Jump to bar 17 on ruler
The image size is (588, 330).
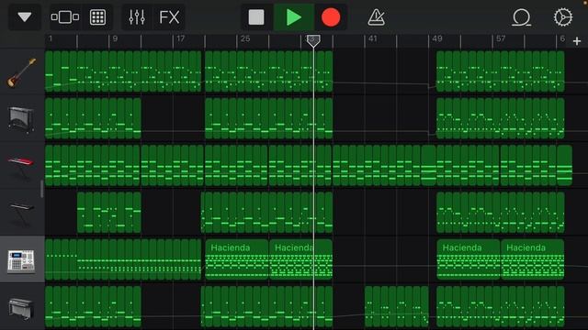pos(181,38)
